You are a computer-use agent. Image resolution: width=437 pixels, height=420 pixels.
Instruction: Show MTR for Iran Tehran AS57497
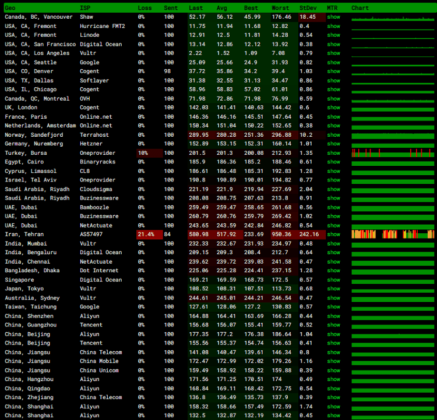coord(334,234)
